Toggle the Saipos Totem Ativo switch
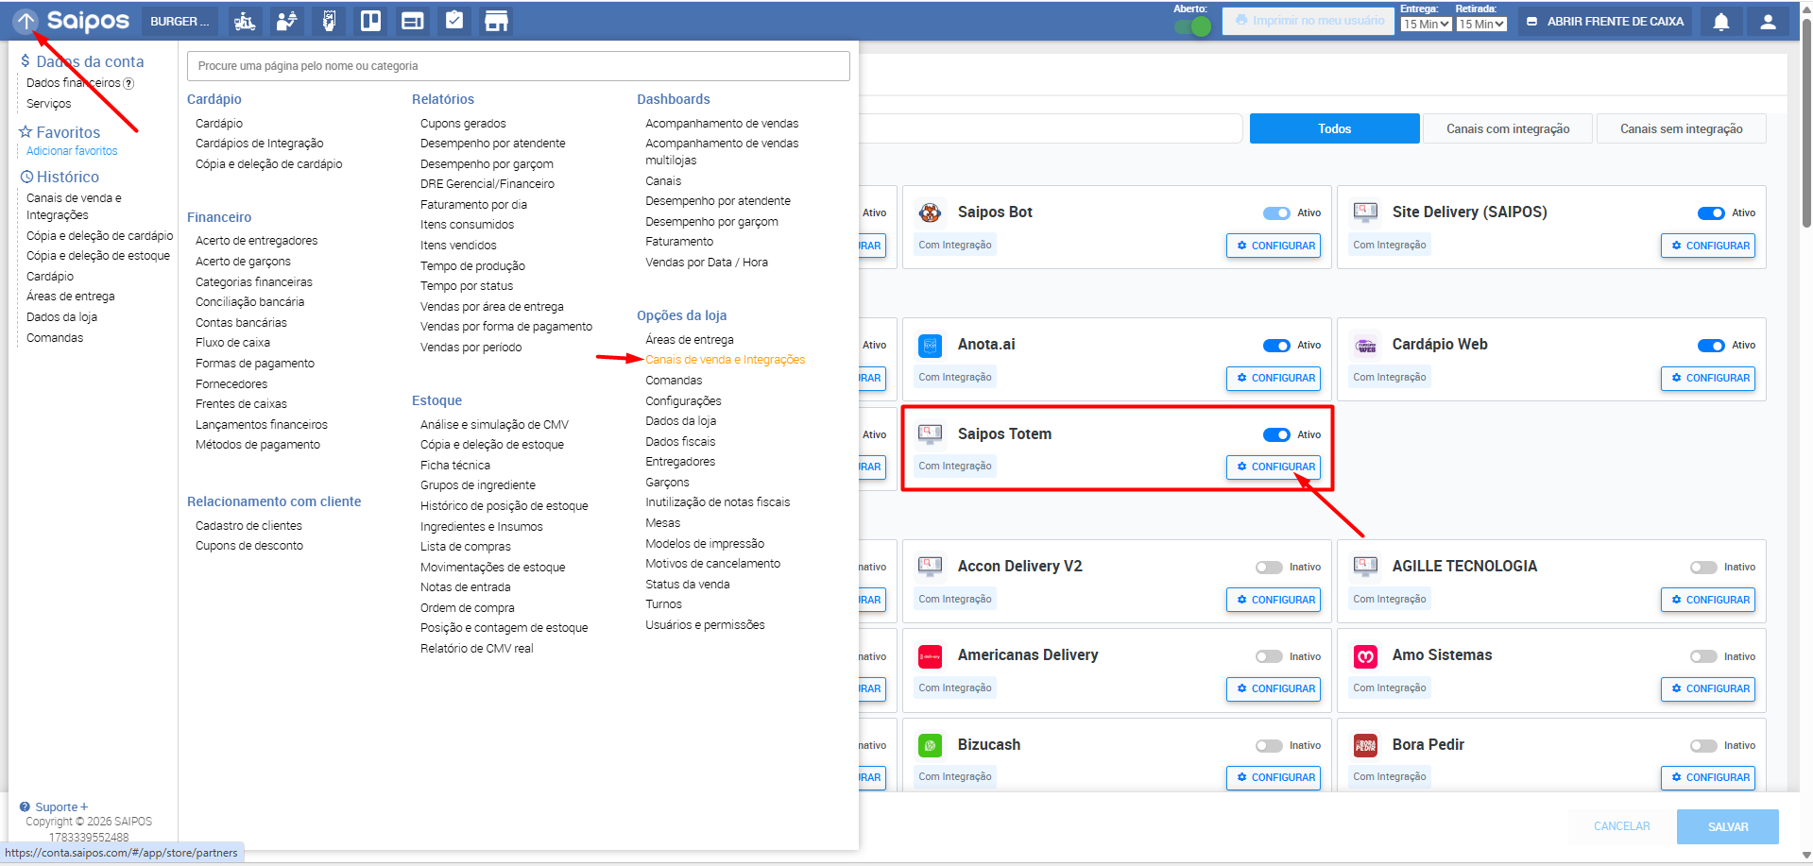Viewport: 1813px width, 866px height. 1276,435
